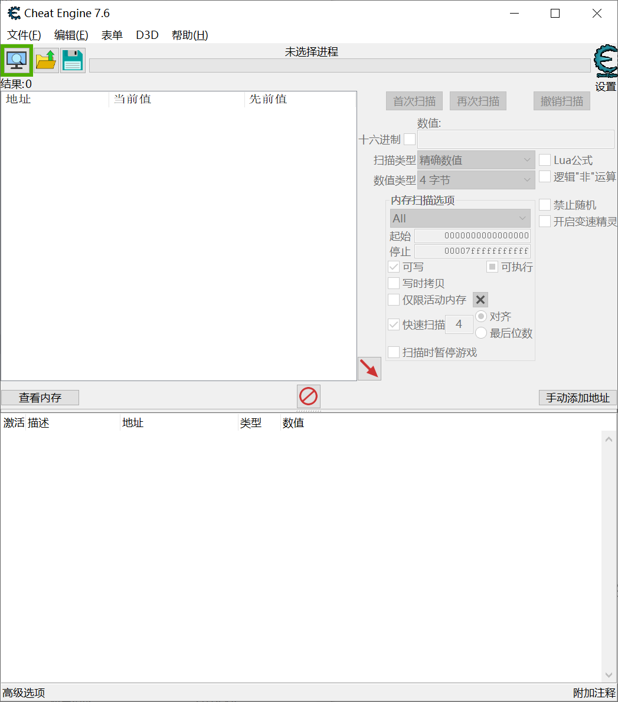Enable the 禁止随机 checkbox
The width and height of the screenshot is (618, 702).
coord(545,205)
